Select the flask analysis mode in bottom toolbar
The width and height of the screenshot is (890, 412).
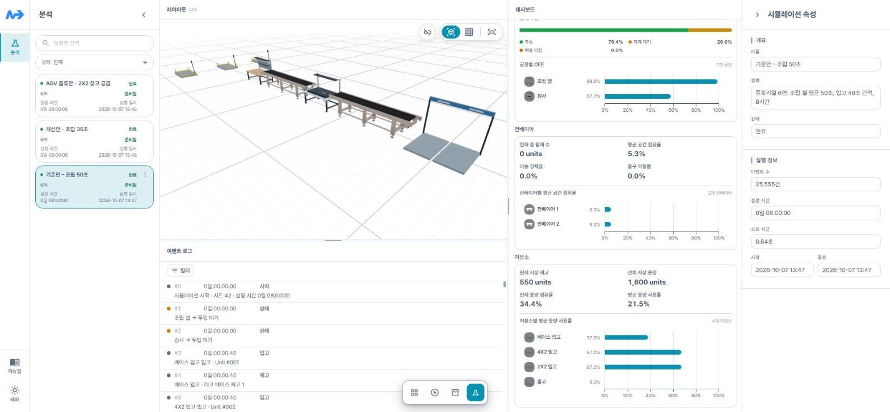tap(476, 393)
